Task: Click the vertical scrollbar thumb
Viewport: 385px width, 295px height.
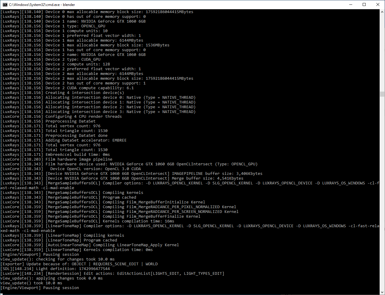Action: [x=382, y=94]
